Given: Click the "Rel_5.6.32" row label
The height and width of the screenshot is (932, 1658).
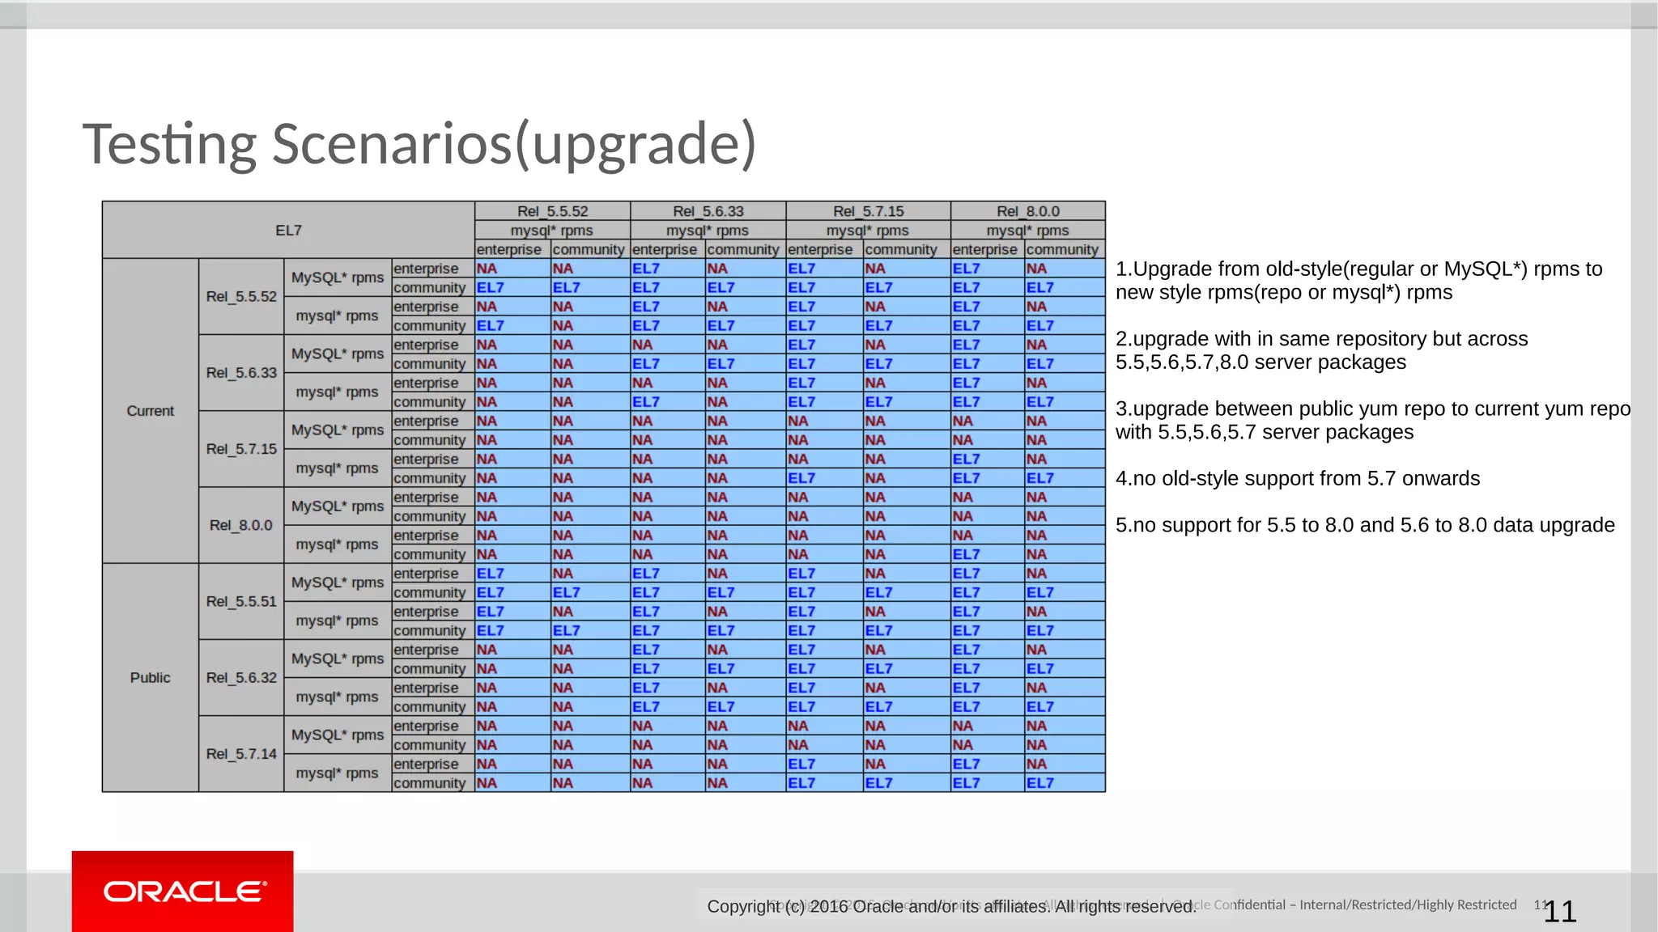Looking at the screenshot, I should pyautogui.click(x=241, y=678).
